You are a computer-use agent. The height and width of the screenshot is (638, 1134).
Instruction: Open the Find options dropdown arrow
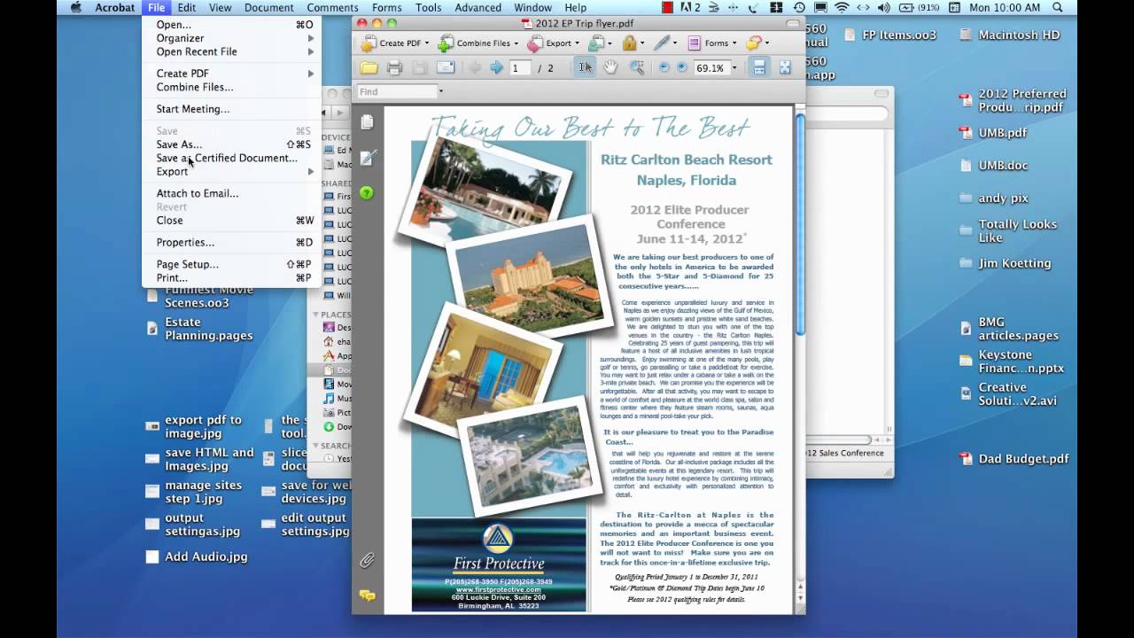tap(440, 91)
